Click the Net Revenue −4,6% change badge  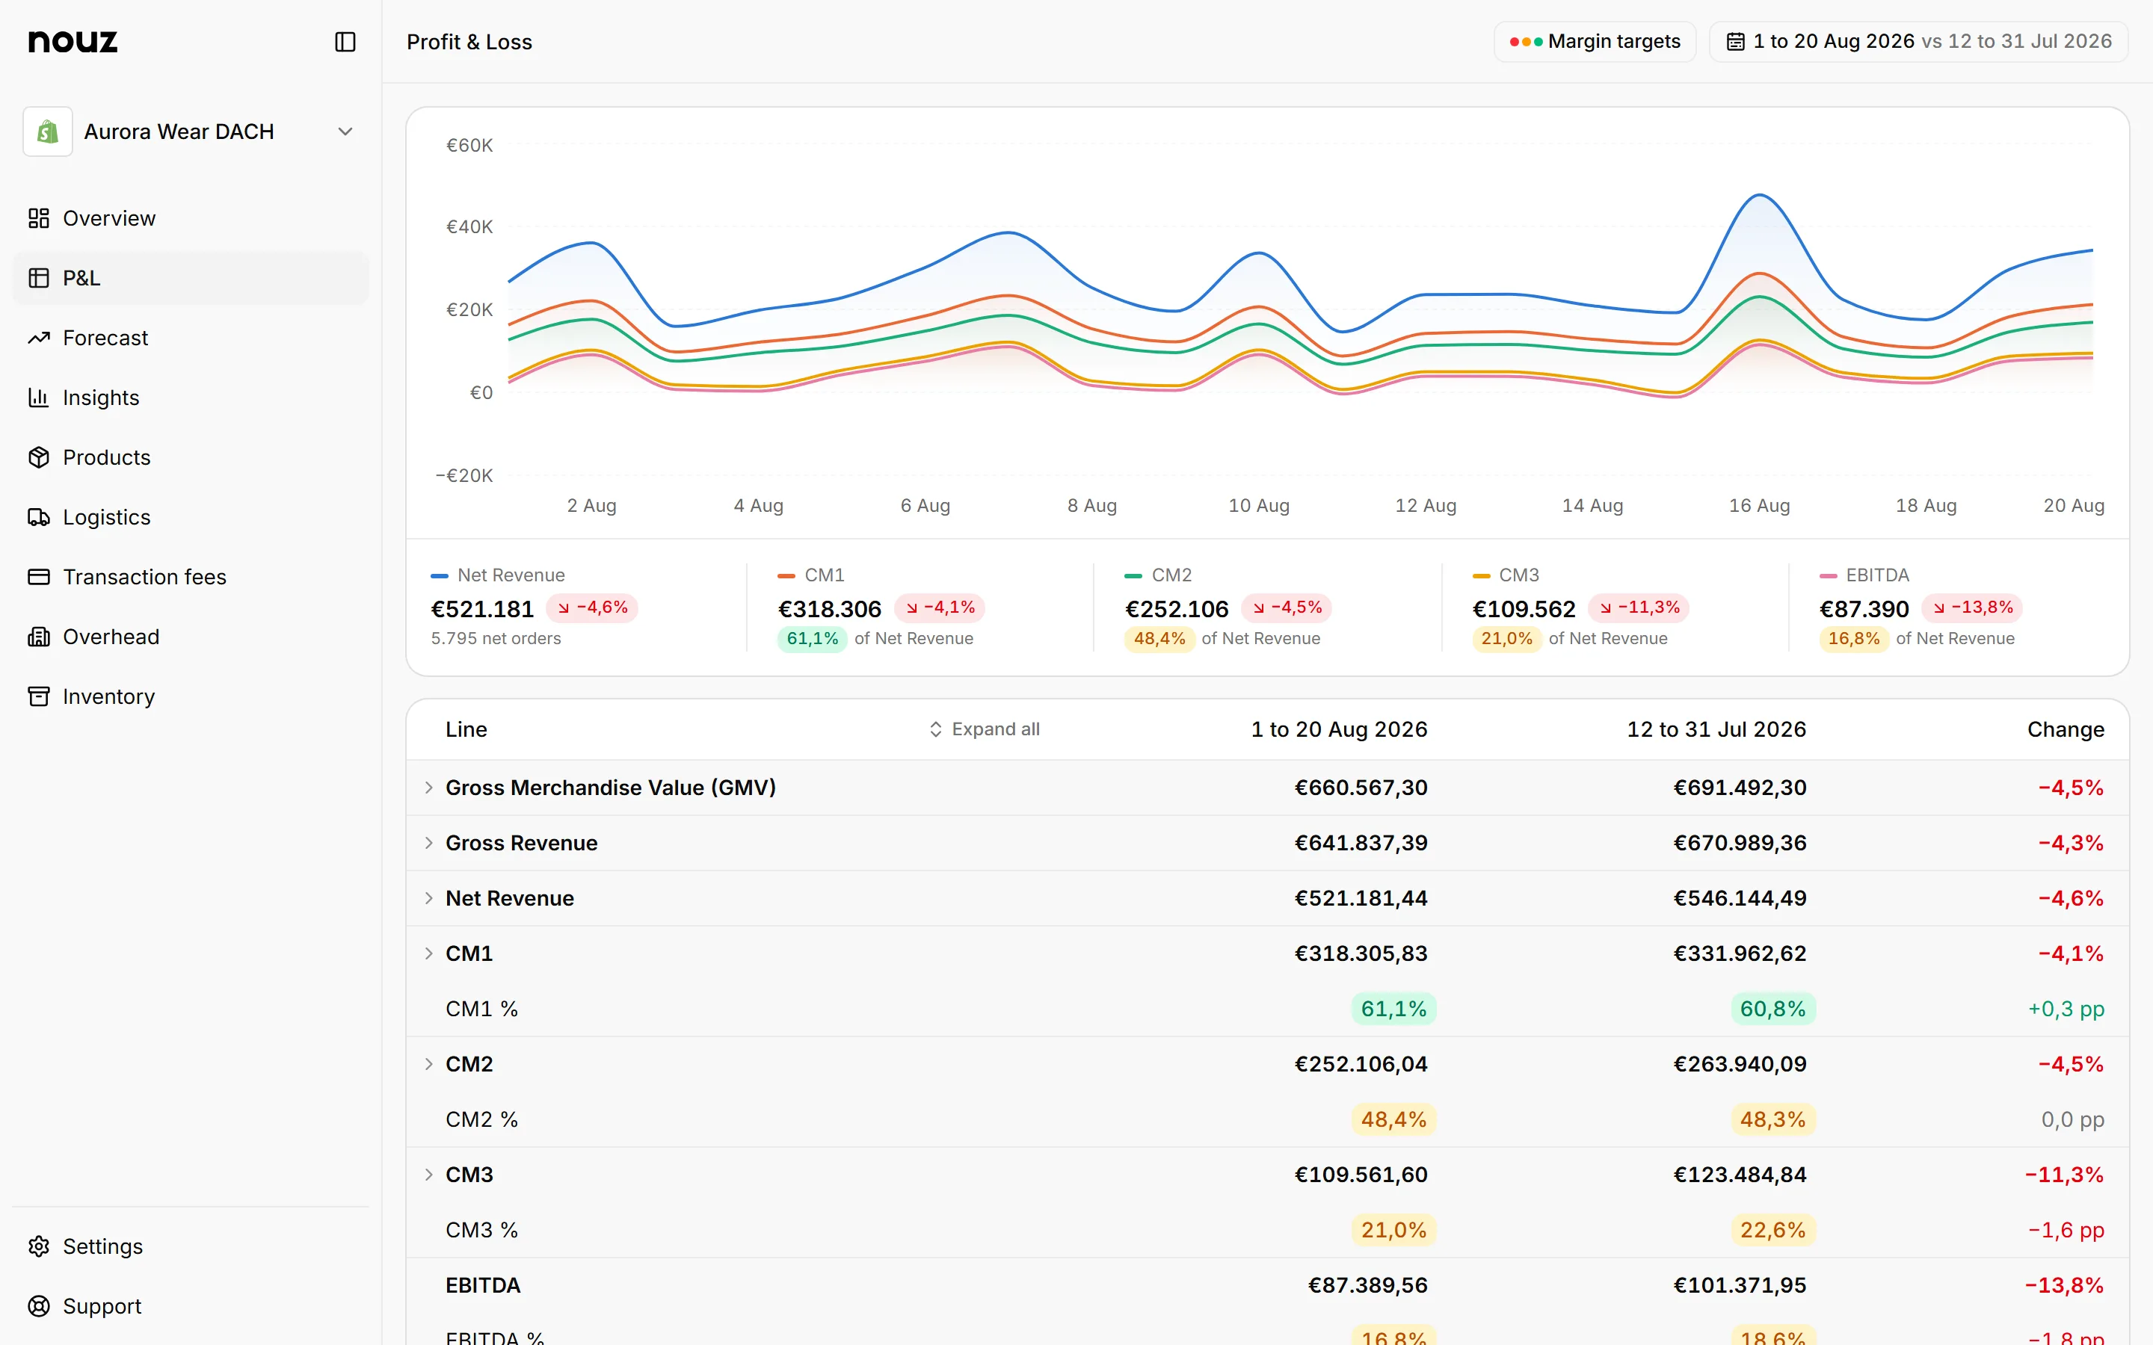tap(591, 607)
